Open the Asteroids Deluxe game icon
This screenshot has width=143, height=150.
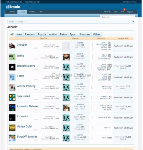[12, 107]
